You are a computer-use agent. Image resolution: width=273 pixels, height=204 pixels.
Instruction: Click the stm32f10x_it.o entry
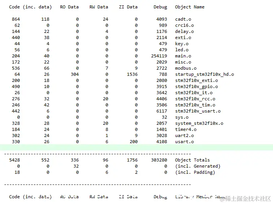(194, 93)
